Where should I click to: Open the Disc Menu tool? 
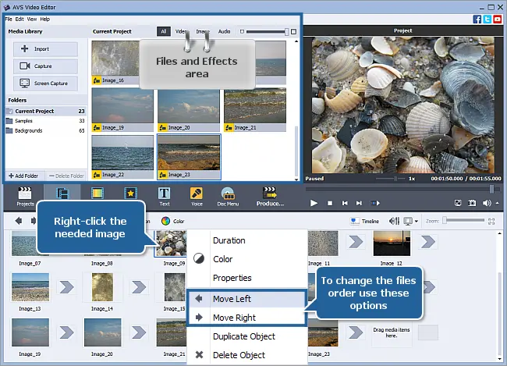228,196
